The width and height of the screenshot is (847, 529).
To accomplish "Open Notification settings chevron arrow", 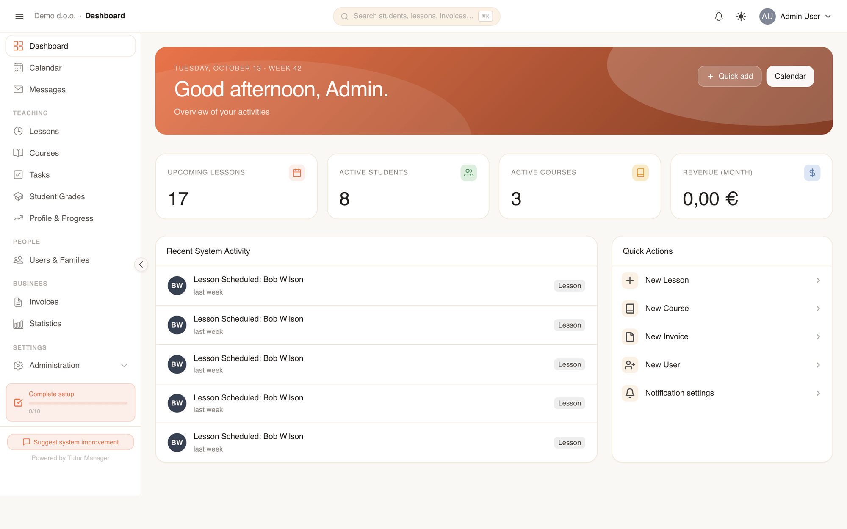I will click(818, 393).
